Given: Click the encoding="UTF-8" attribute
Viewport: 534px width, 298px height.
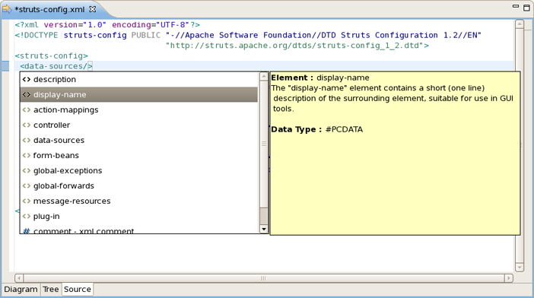Looking at the screenshot, I should point(151,25).
